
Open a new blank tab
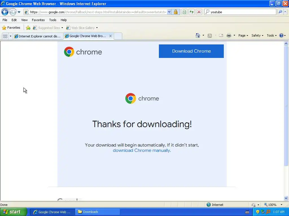click(x=118, y=36)
